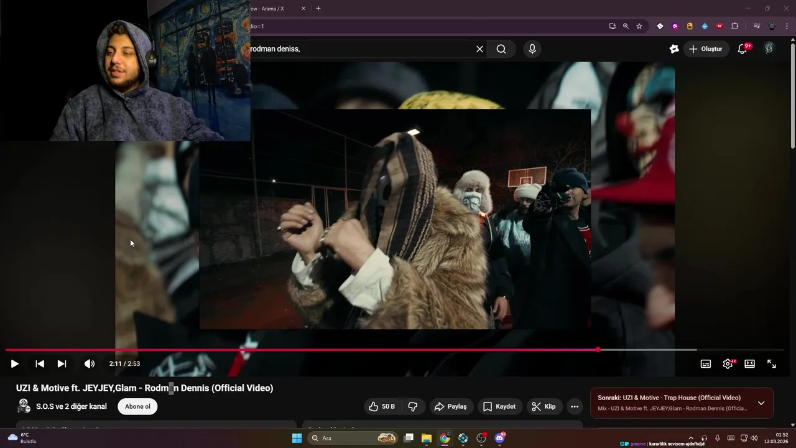796x448 pixels.
Task: Click the white tag extension icon
Action: (x=660, y=26)
